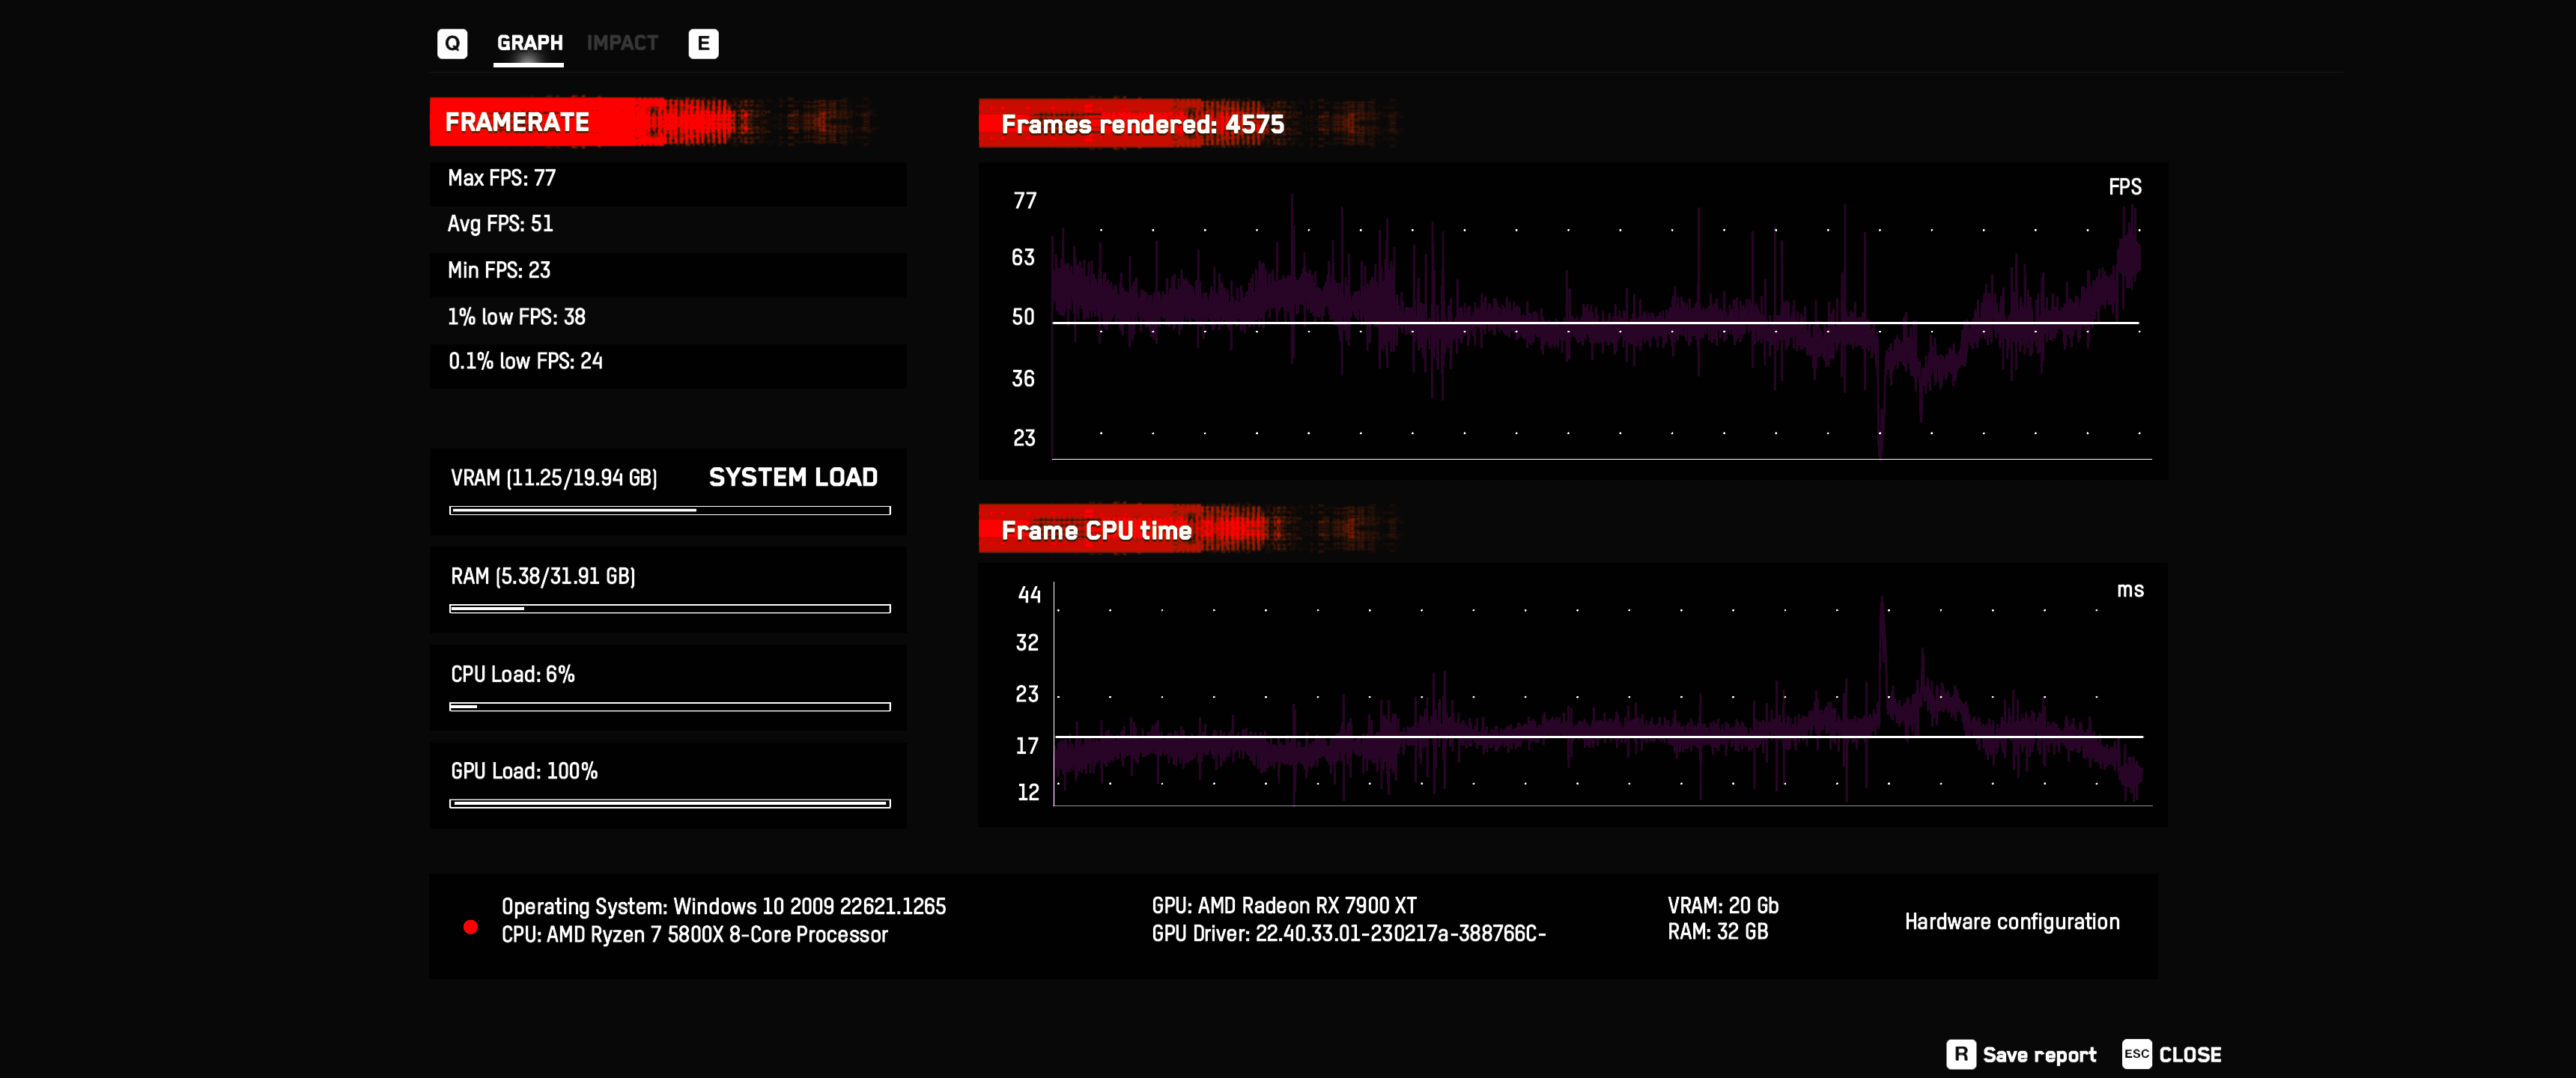Click the GPU Load bar
Viewport: 2576px width, 1078px height.
(x=669, y=803)
